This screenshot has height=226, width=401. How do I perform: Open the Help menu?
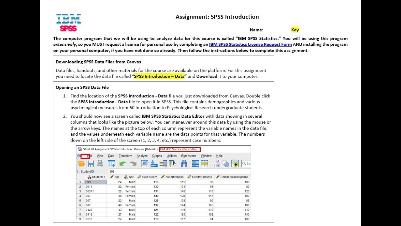pos(219,156)
